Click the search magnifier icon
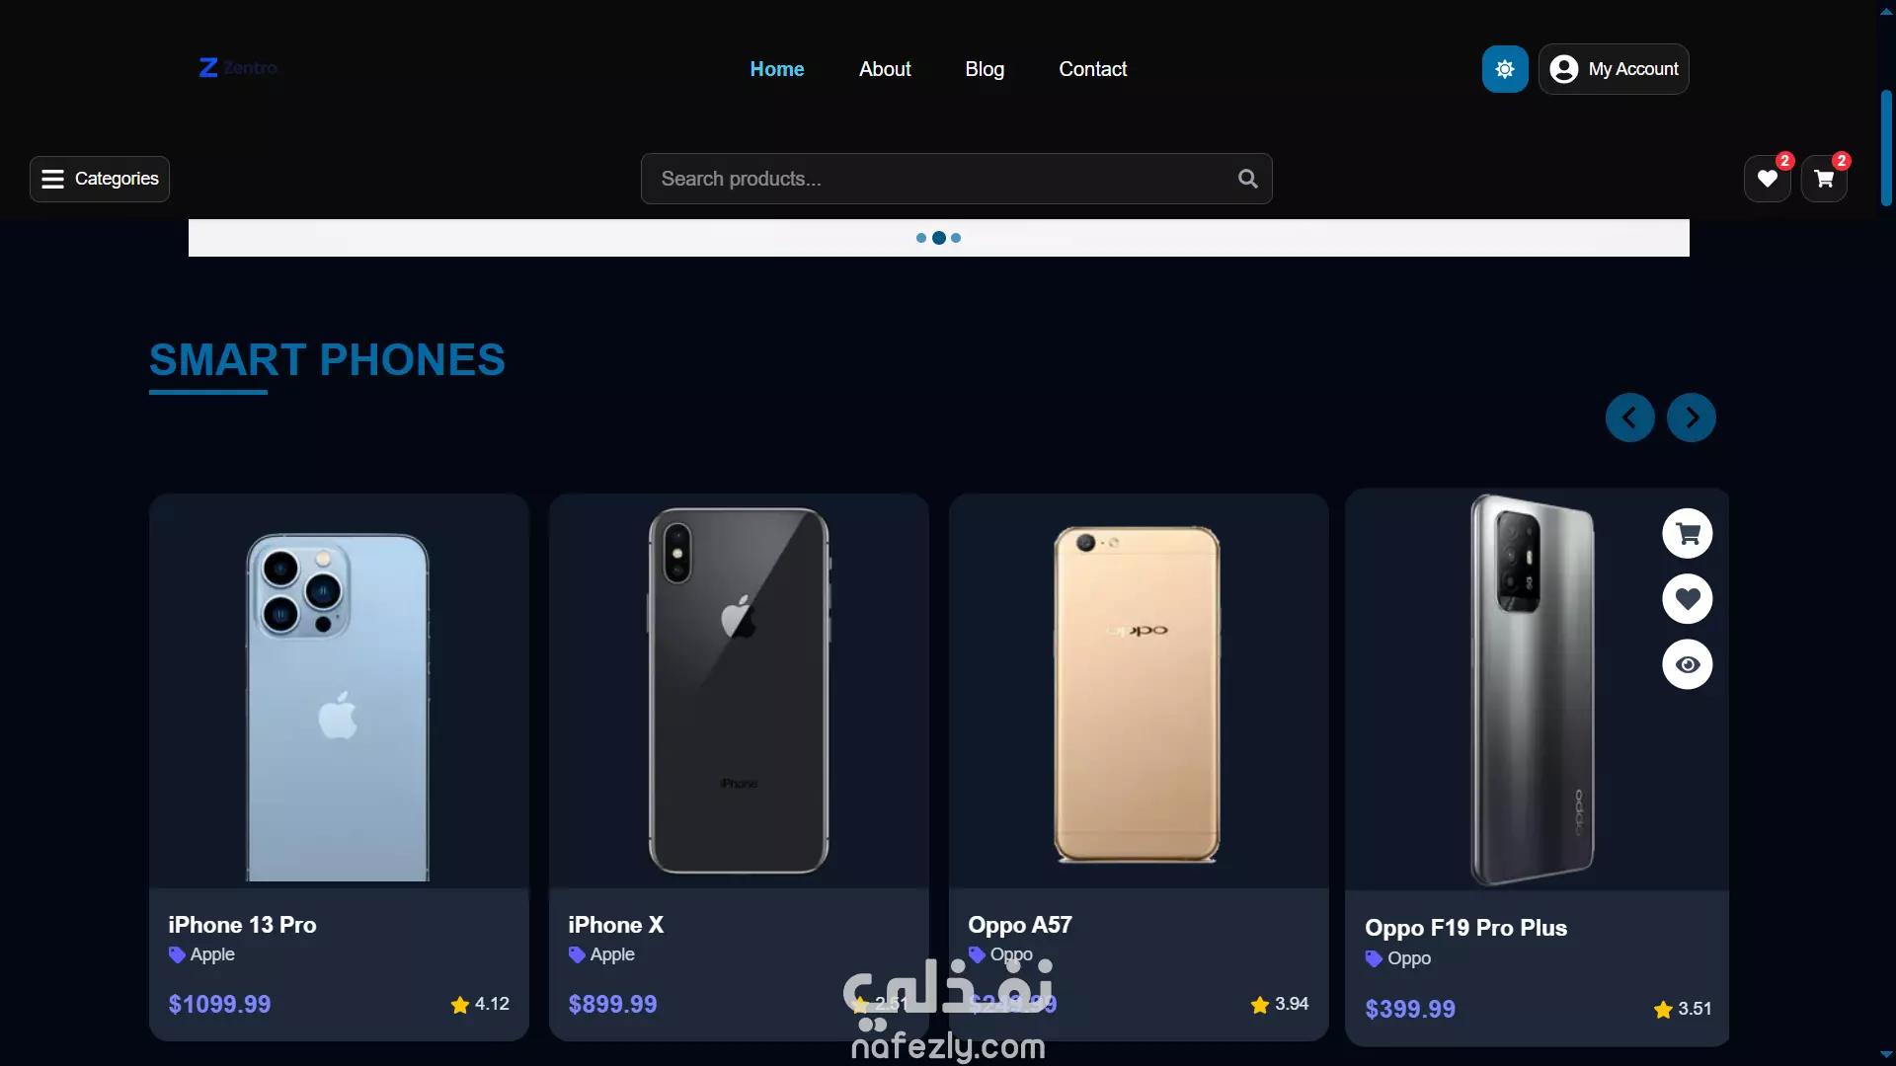 pyautogui.click(x=1248, y=179)
